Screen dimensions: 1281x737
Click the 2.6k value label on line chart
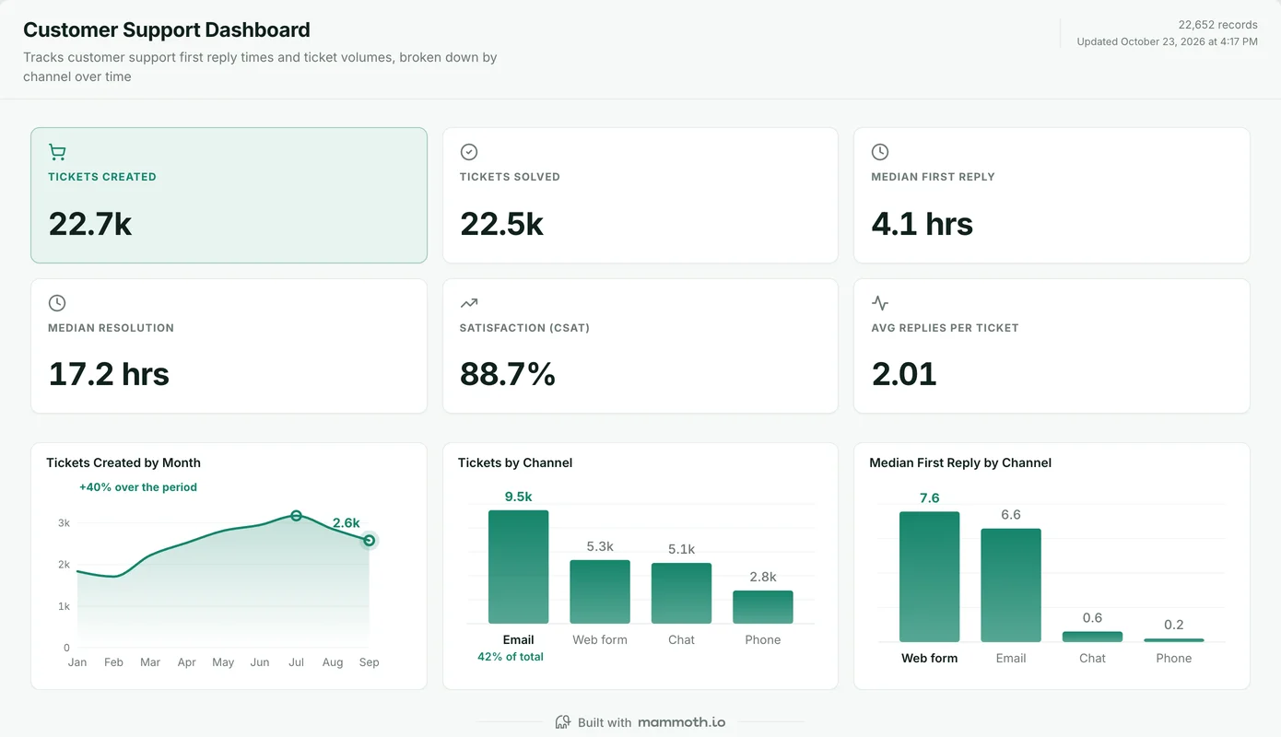(346, 523)
